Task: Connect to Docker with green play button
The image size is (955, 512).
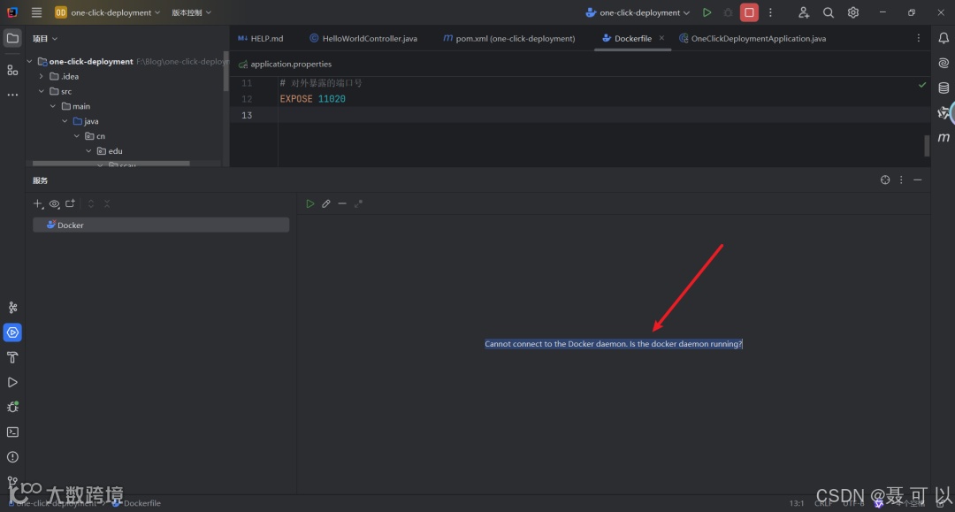Action: pyautogui.click(x=310, y=204)
